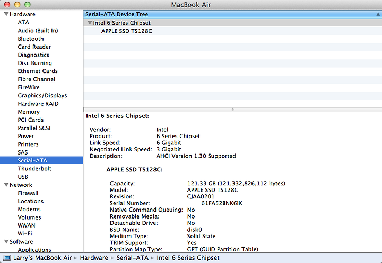This screenshot has height=263, width=382.
Task: Click serial number value 61FA52BNK6IK
Action: 222,203
